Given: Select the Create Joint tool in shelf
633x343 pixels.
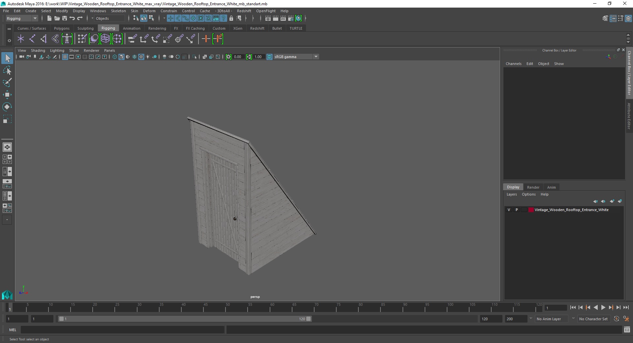Looking at the screenshot, I should (x=32, y=39).
